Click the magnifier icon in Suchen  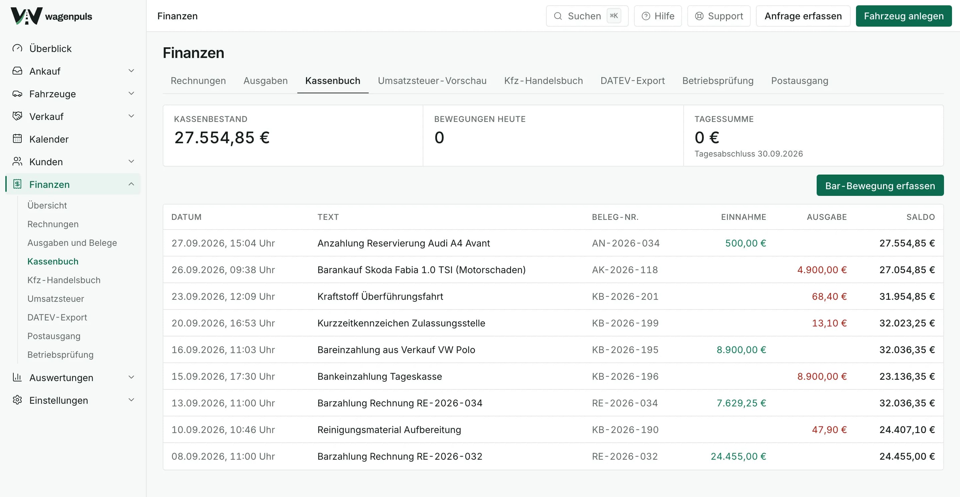point(558,16)
